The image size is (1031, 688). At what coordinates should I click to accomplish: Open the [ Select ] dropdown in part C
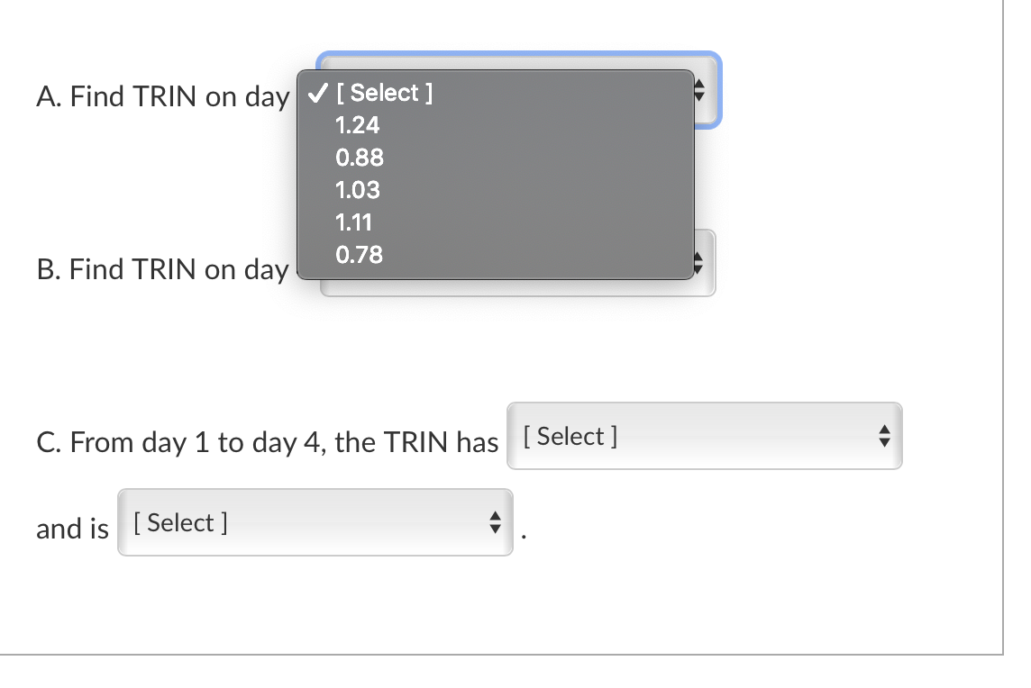[703, 437]
